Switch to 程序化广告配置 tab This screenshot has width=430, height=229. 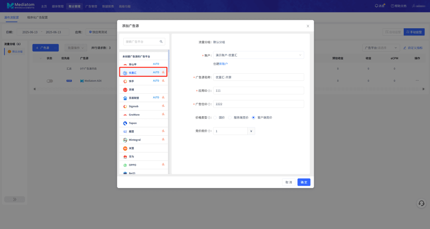point(37,18)
